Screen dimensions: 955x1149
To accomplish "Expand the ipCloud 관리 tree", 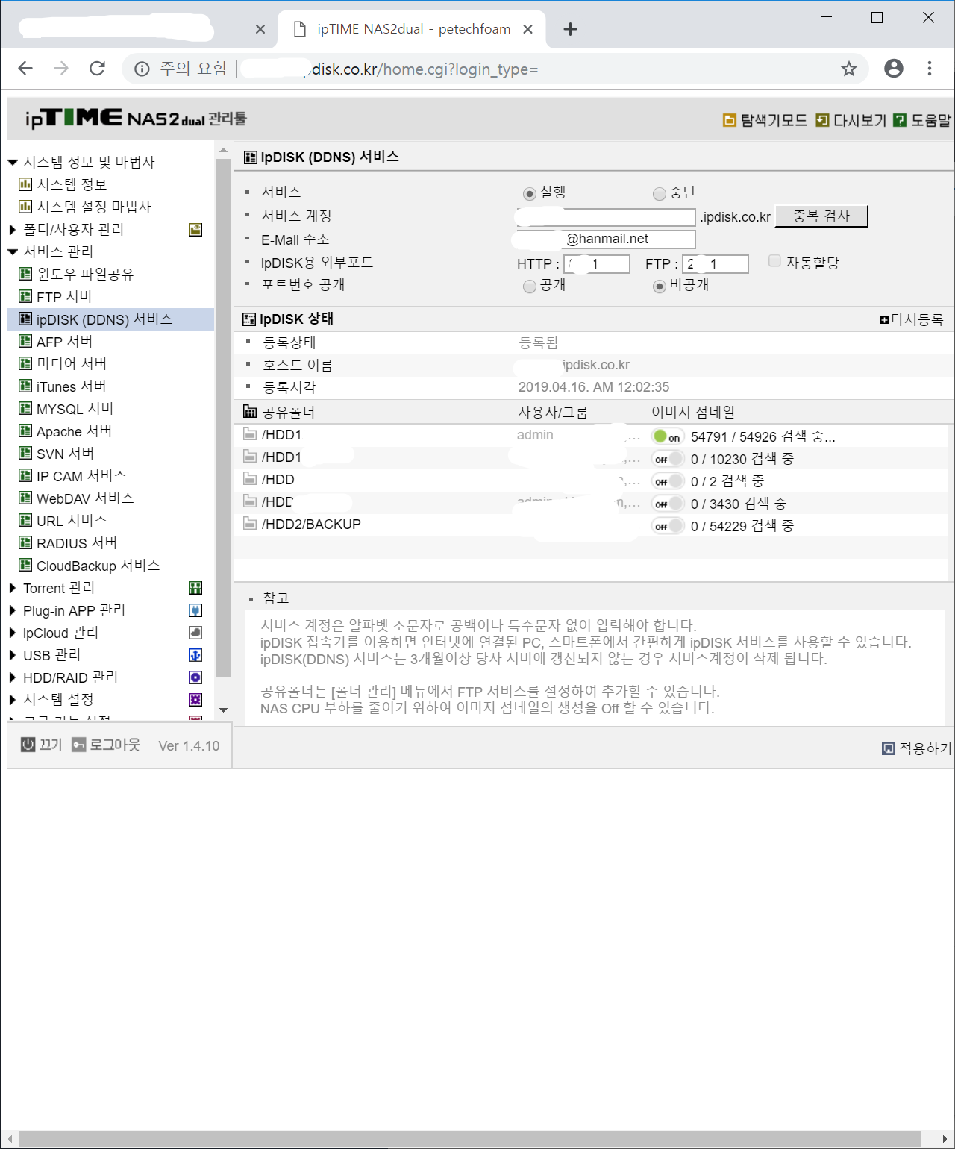I will tap(13, 633).
